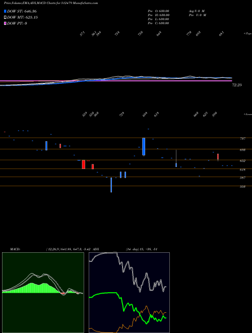Click the 553 price level label
This screenshot has width=252, height=333.
click(242, 187)
